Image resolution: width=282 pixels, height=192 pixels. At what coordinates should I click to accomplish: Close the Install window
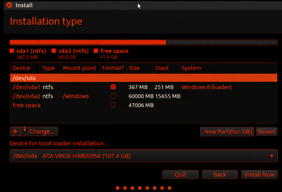(9, 5)
